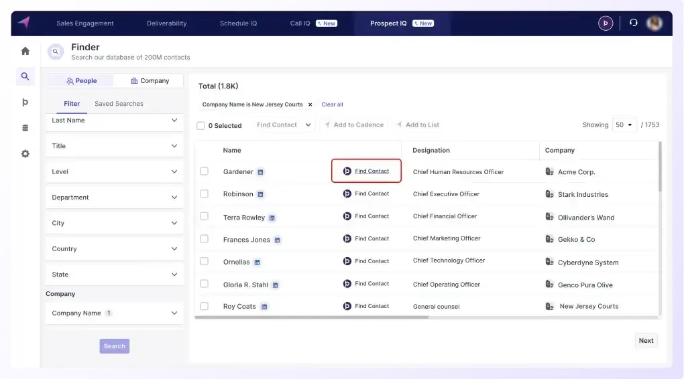
Task: Open the Showing 50 per-page dropdown
Action: pos(624,125)
